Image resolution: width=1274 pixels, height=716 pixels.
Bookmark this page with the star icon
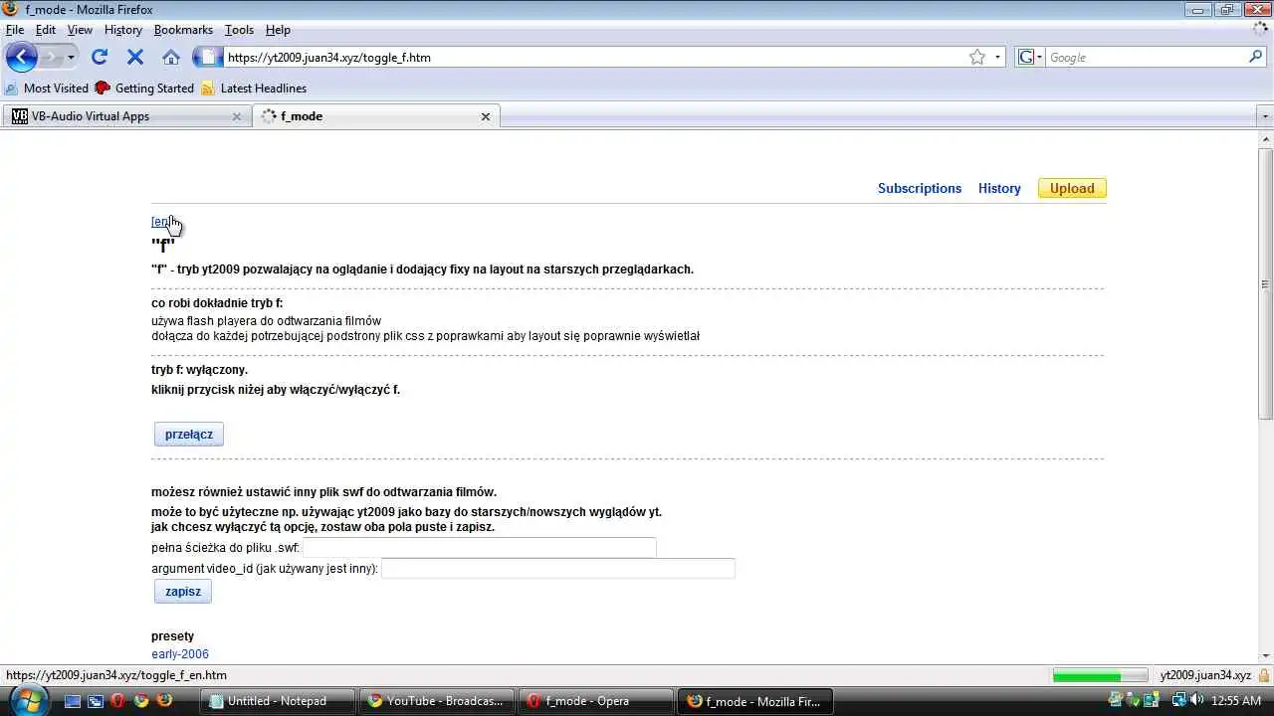977,57
